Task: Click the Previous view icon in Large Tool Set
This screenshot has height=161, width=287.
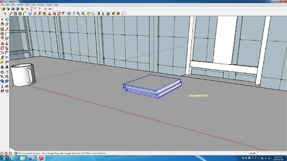Action: tap(2, 81)
